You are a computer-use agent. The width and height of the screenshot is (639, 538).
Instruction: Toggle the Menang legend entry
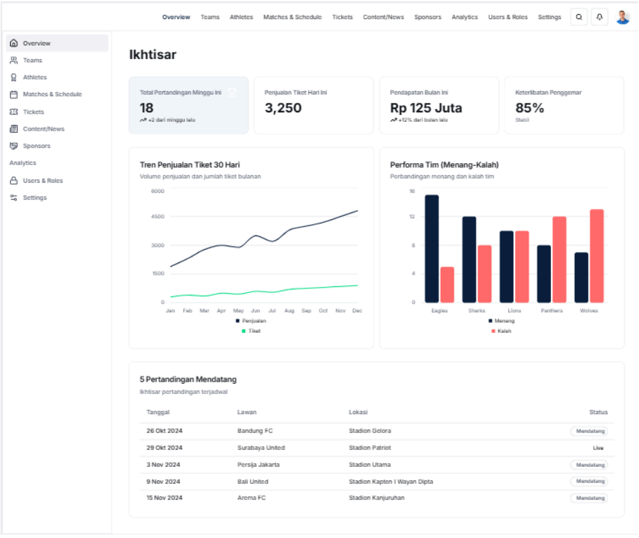pos(502,320)
